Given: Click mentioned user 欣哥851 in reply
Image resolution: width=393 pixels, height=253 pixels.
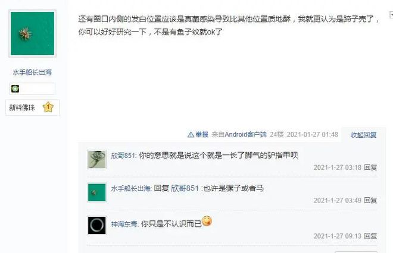Looking at the screenshot, I should (185, 188).
